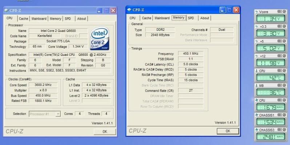
Task: Open settings icon on the +5 voltage widget
Action: 279,41
